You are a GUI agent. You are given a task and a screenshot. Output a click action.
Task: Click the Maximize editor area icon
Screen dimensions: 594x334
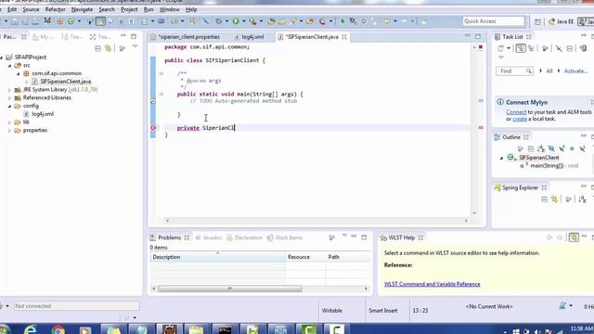tap(478, 36)
